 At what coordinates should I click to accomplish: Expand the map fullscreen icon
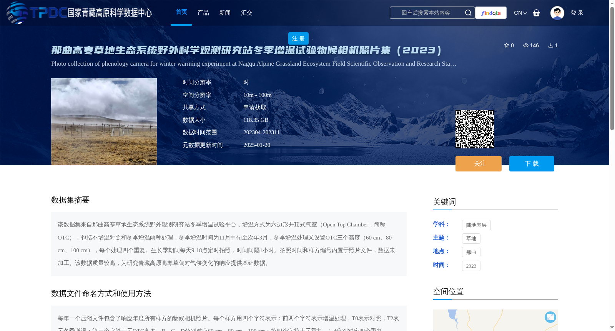click(550, 317)
